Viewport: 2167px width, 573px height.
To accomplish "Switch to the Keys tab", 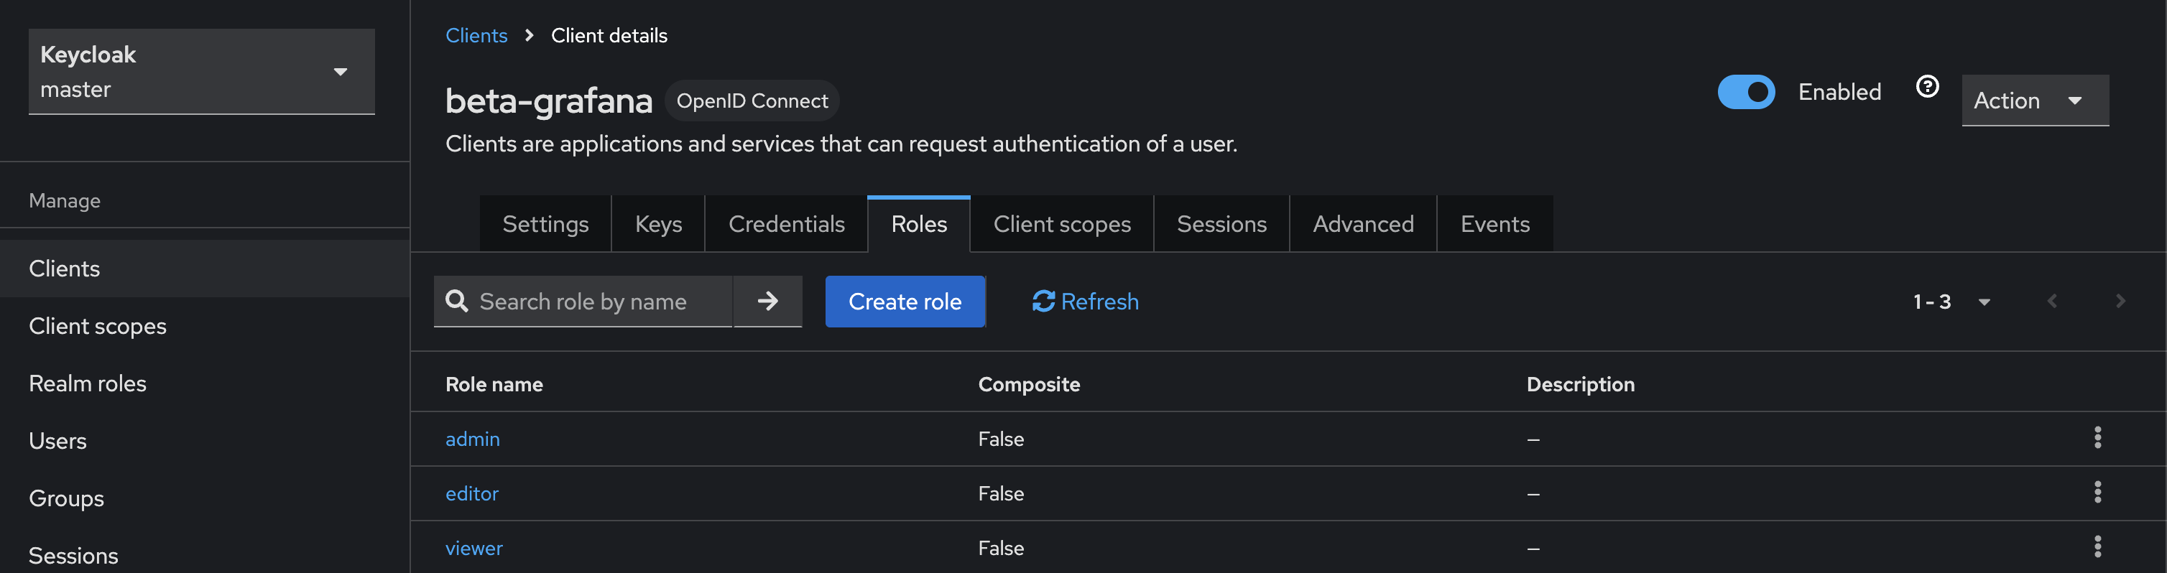I will pos(658,224).
